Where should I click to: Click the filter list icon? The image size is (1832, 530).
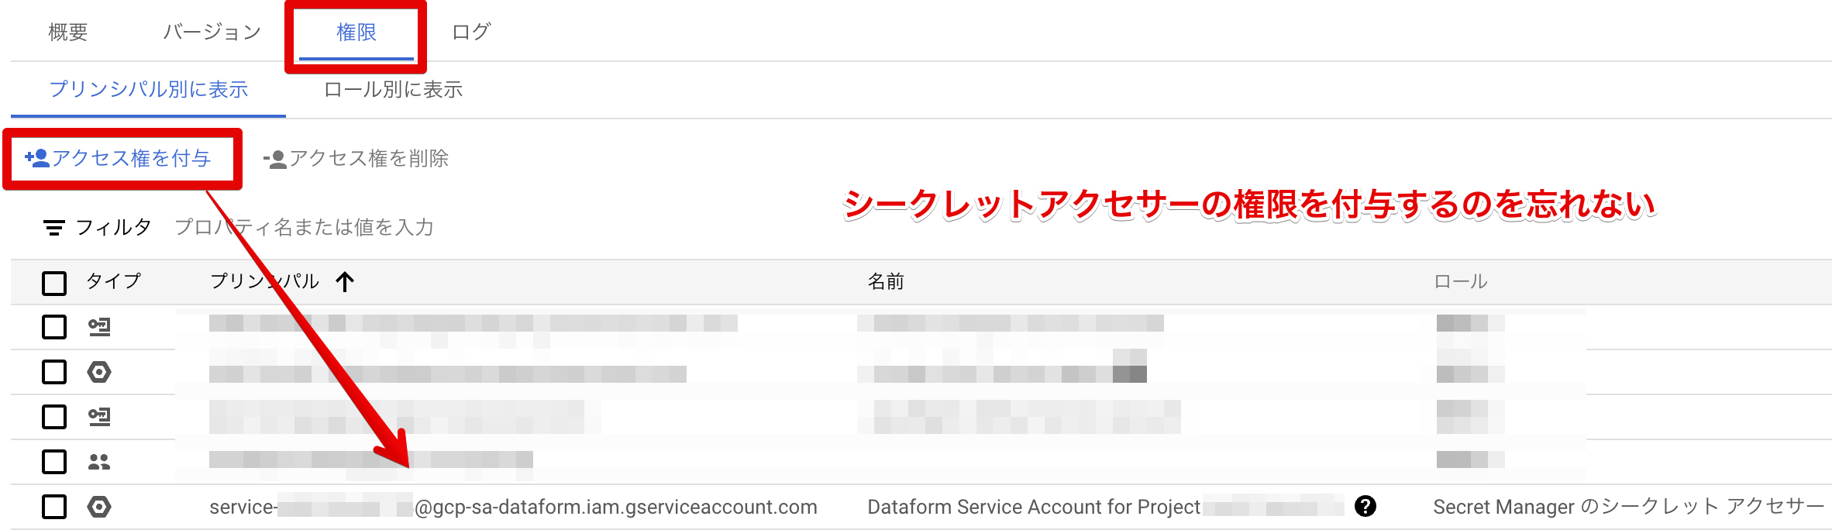point(53,228)
